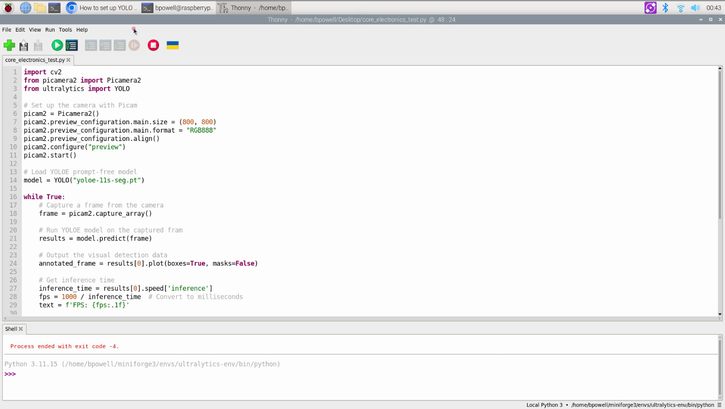
Task: Close the Shell panel tab
Action: 21,329
